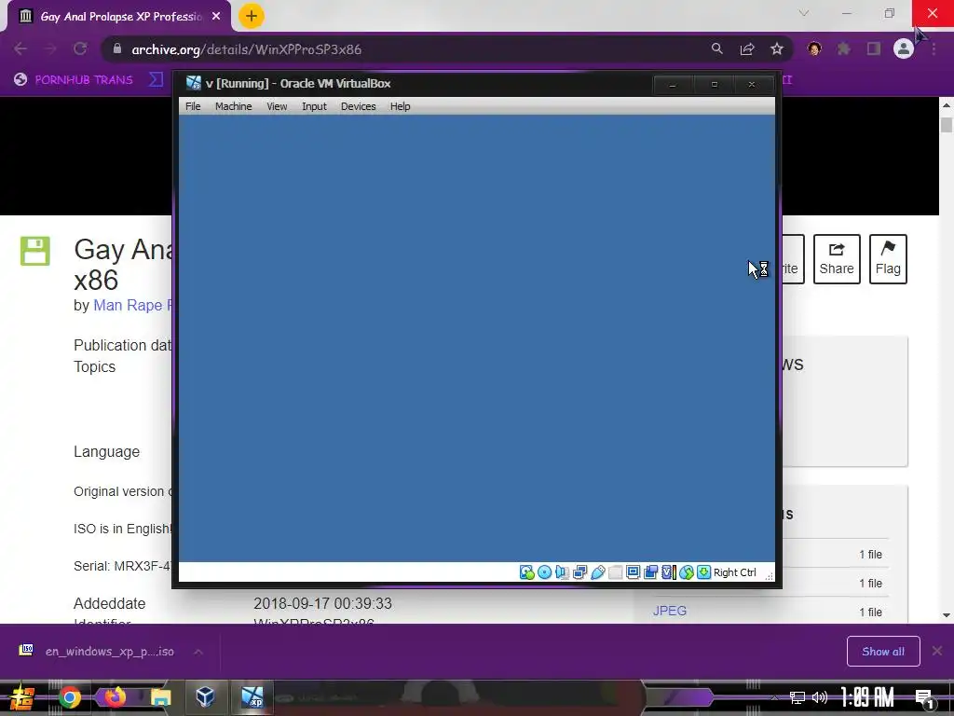Open the File menu in VirtualBox
Screen dimensions: 954x716
point(193,106)
